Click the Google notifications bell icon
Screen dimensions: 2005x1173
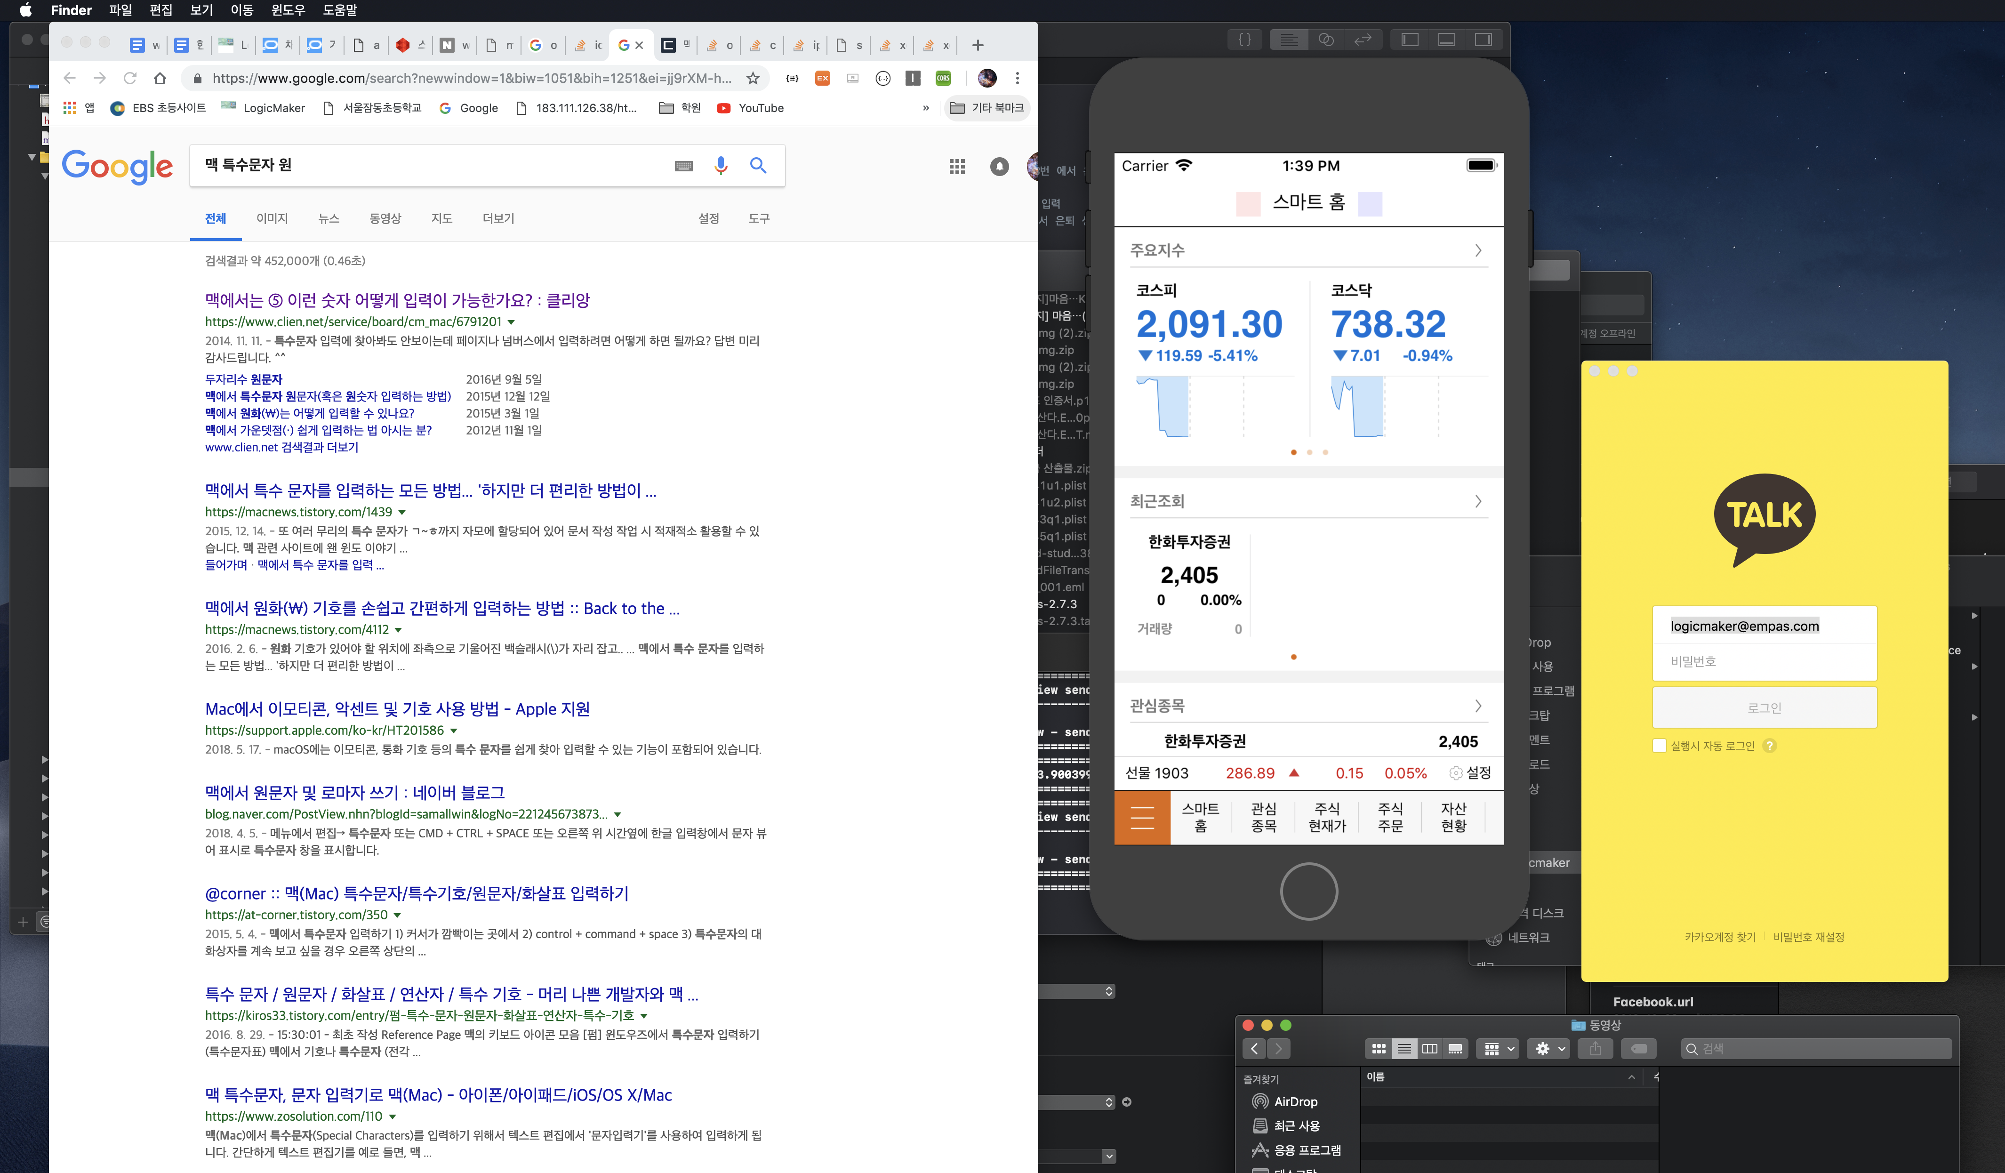click(x=999, y=166)
